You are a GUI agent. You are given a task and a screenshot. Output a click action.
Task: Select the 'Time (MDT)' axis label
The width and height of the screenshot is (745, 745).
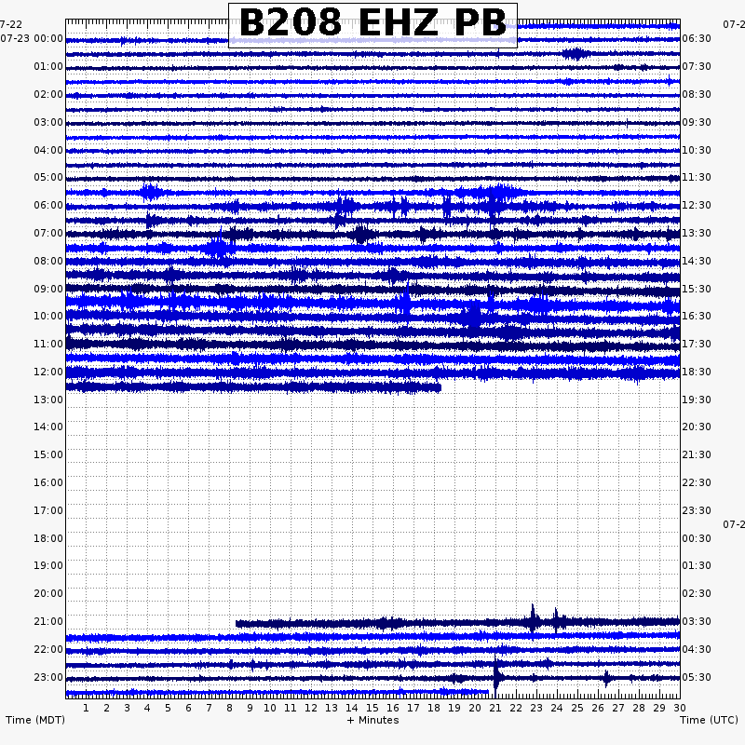tap(35, 720)
